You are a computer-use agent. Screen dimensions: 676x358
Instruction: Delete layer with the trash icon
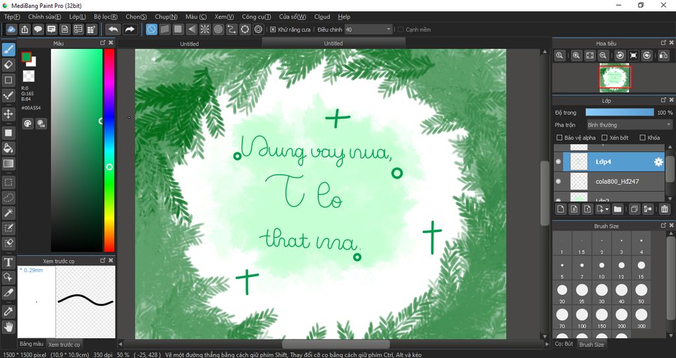[664, 209]
